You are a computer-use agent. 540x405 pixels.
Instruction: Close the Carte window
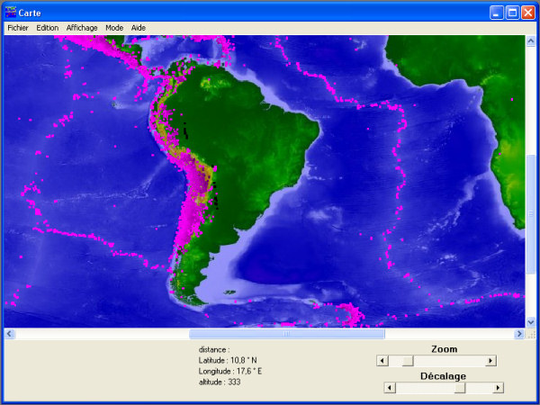pyautogui.click(x=528, y=13)
